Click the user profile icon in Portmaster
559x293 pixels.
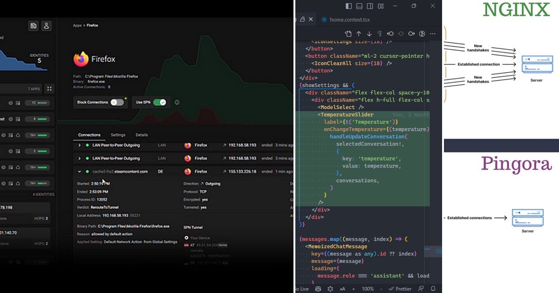point(46,26)
